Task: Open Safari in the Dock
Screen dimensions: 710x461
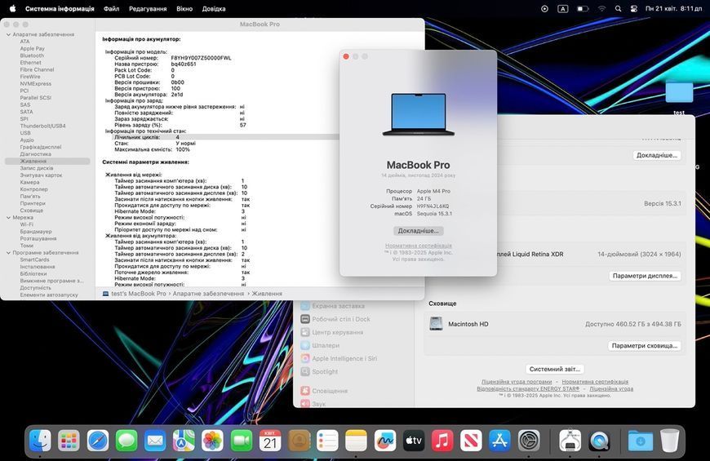Action: (x=98, y=441)
